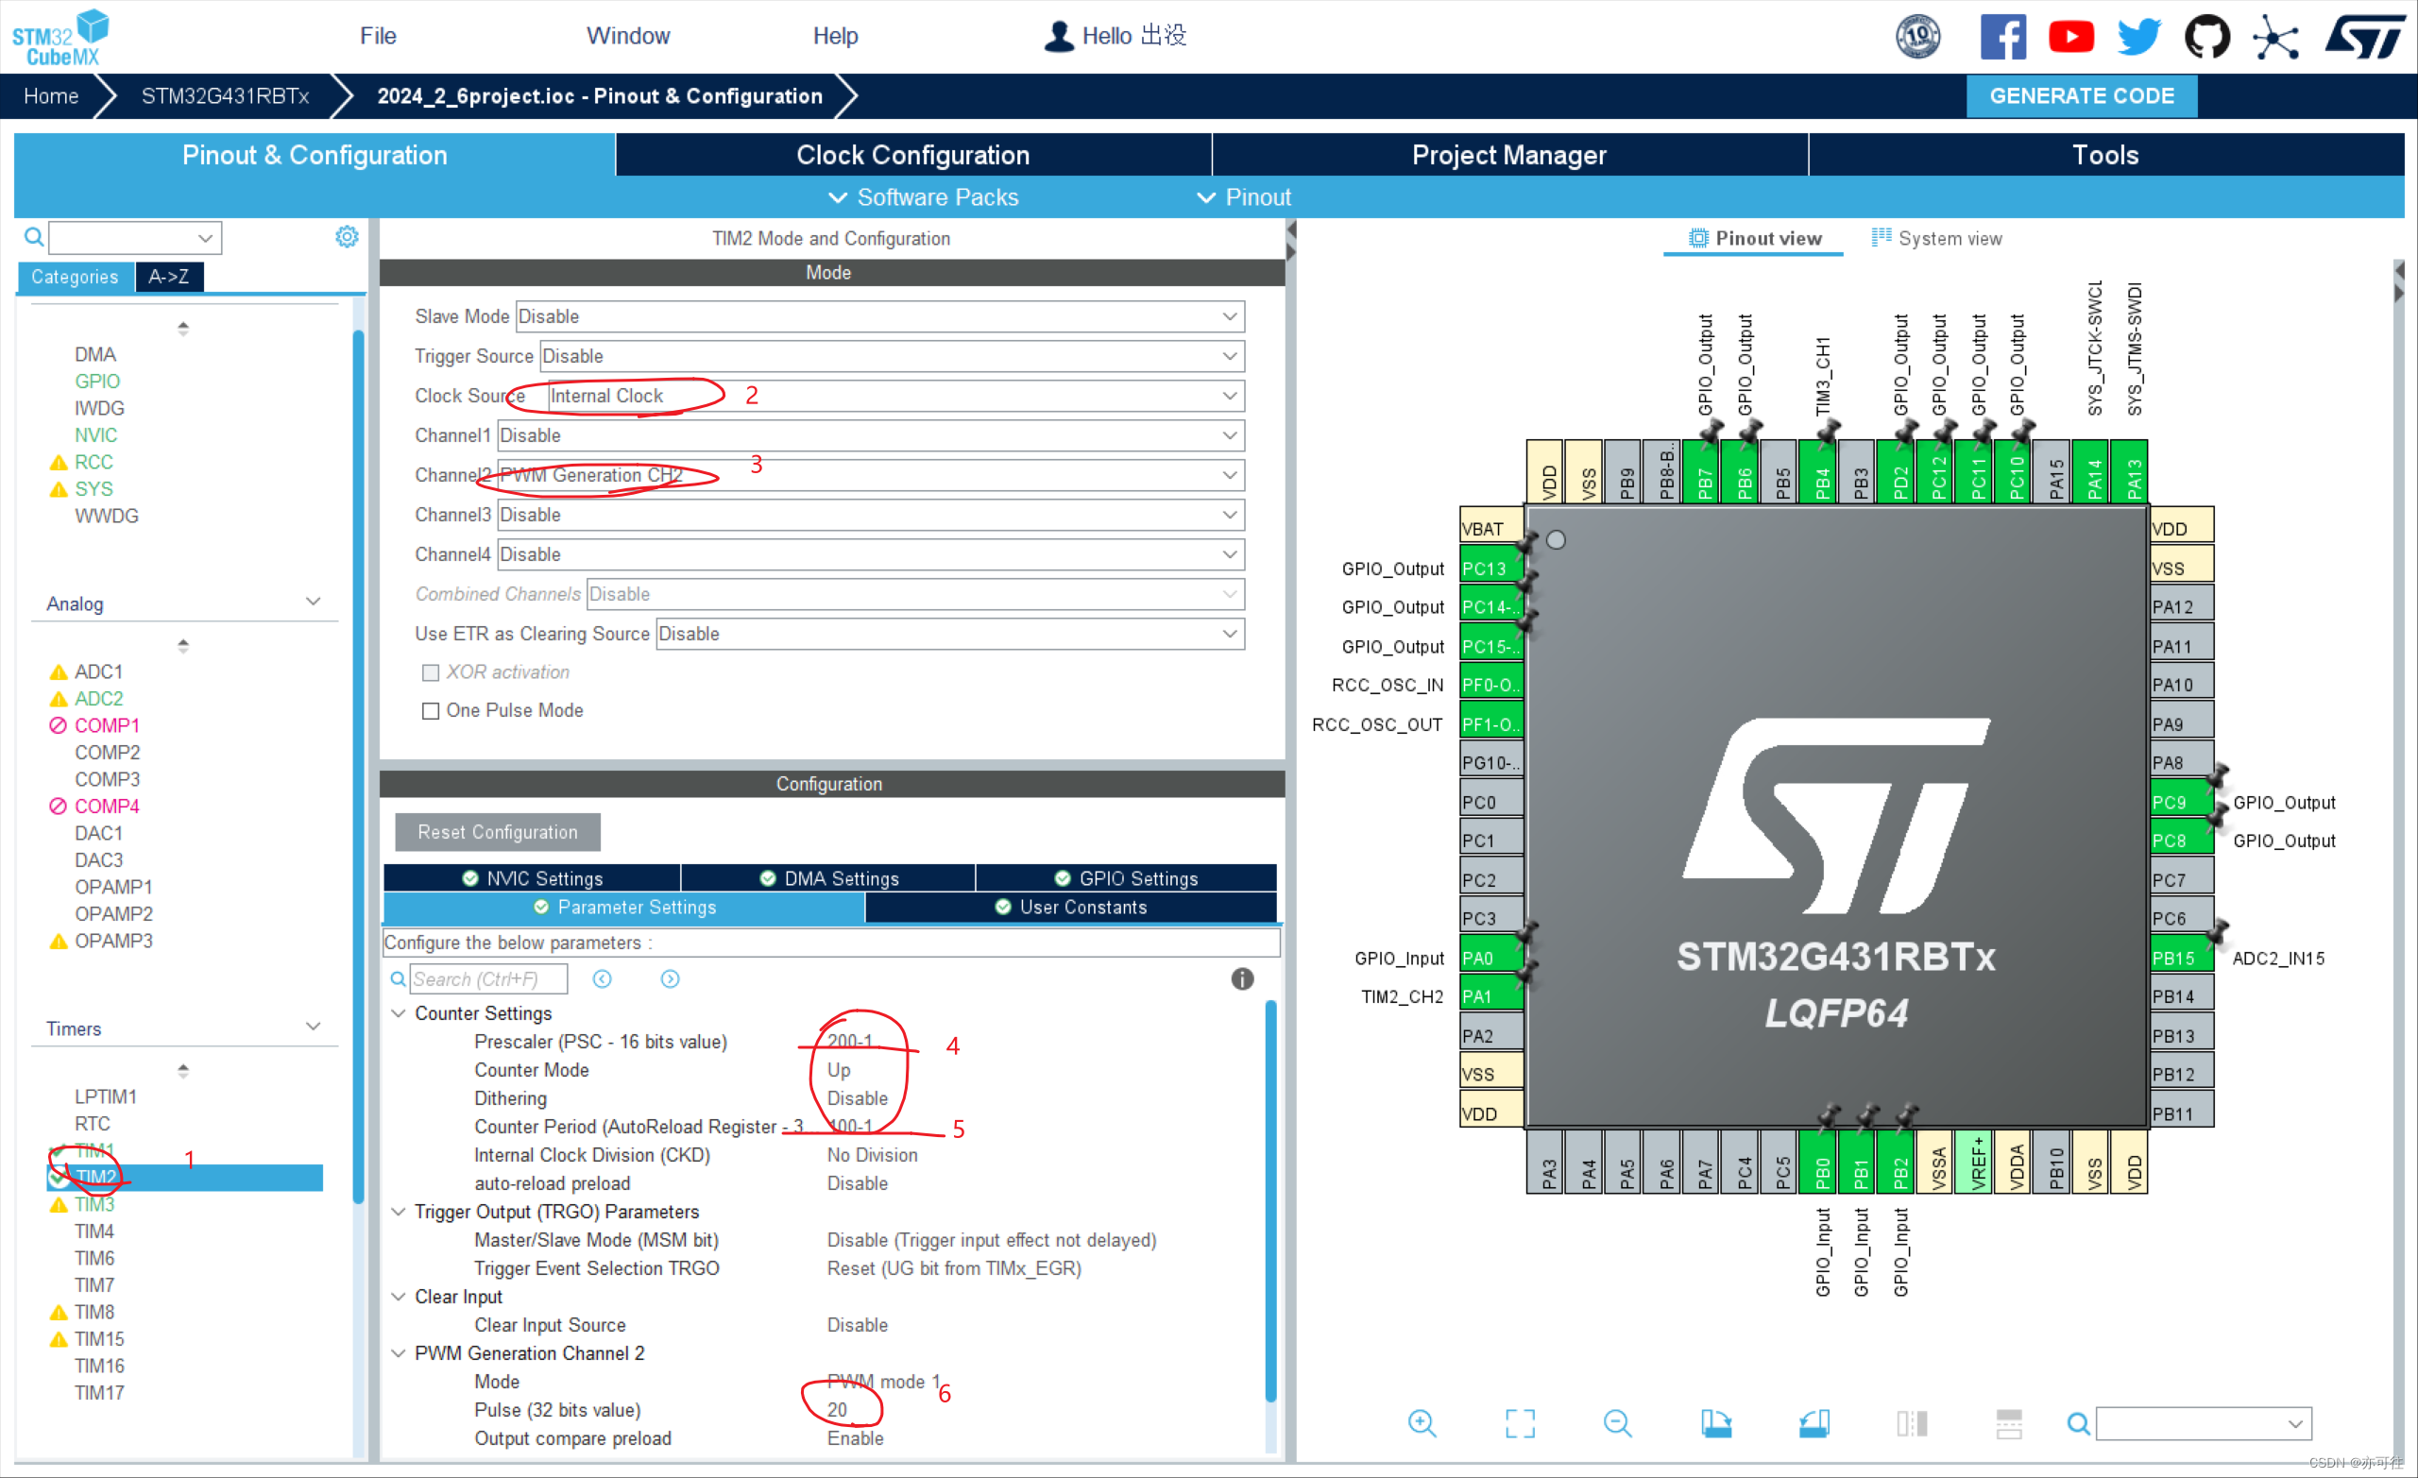Click the ST logo in top right

pos(2366,37)
